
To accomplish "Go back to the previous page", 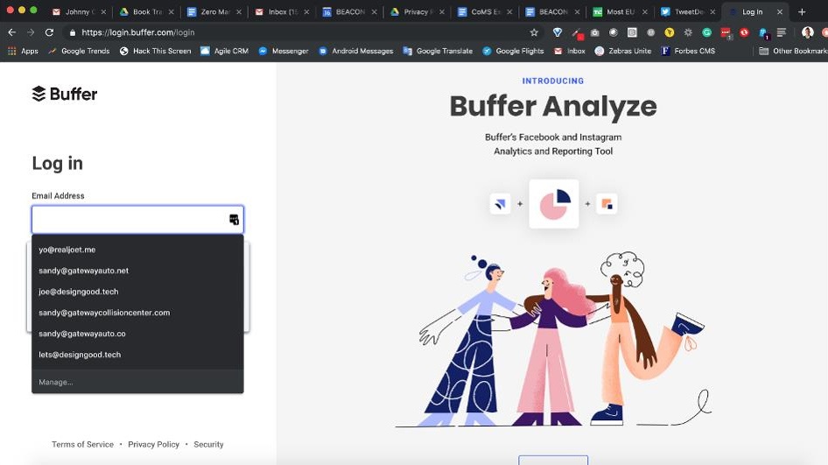I will (11, 32).
